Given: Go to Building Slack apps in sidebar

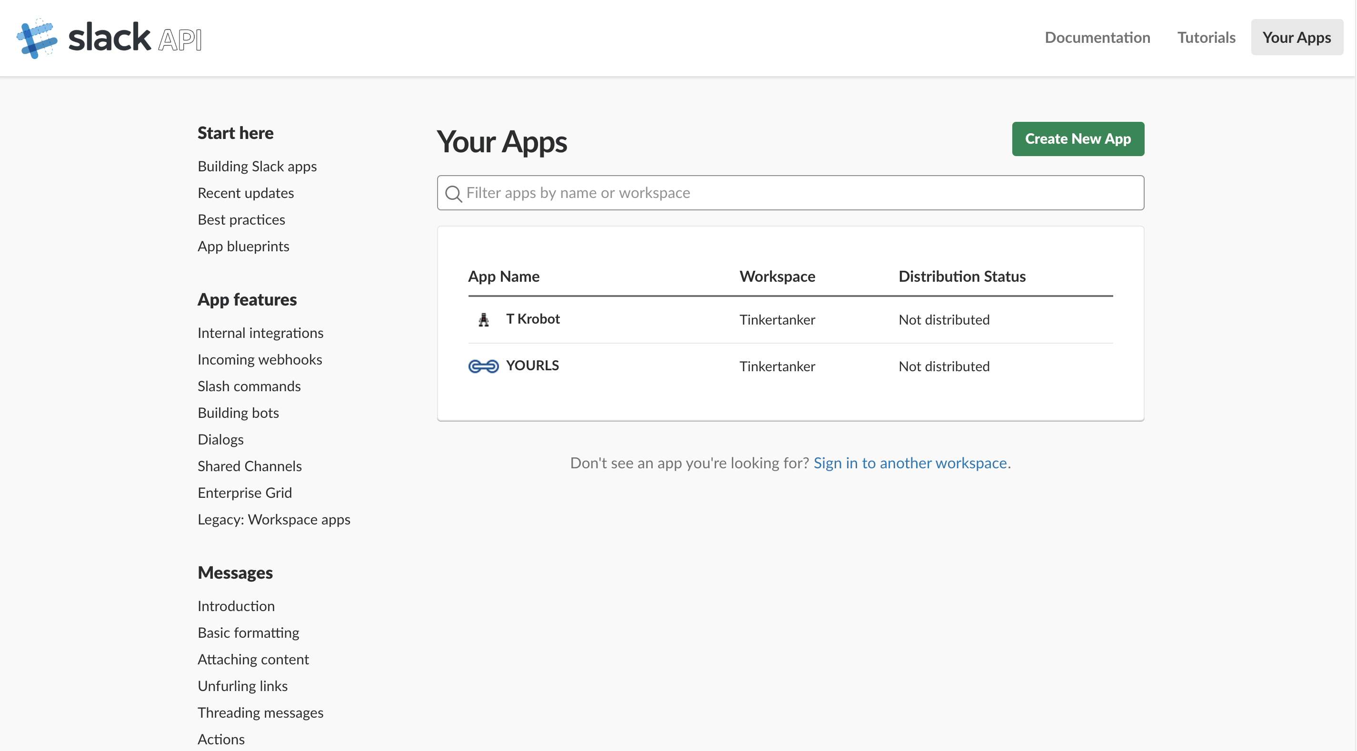Looking at the screenshot, I should 257,166.
